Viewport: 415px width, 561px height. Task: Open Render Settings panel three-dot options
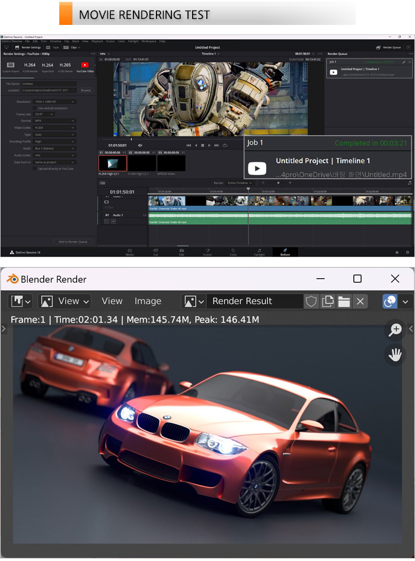click(x=94, y=53)
